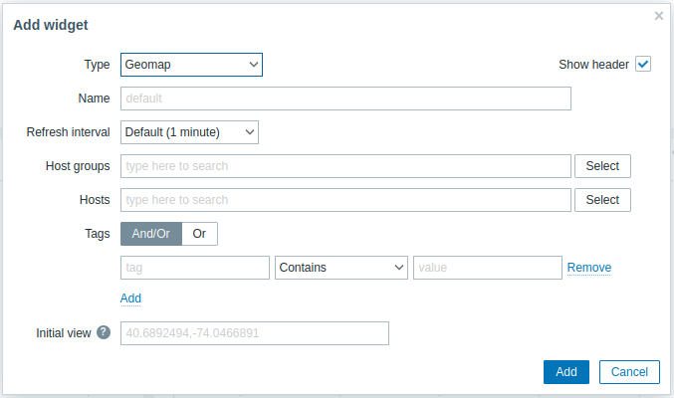This screenshot has height=398, width=674.
Task: Toggle the Show header checkbox
Action: (x=643, y=65)
